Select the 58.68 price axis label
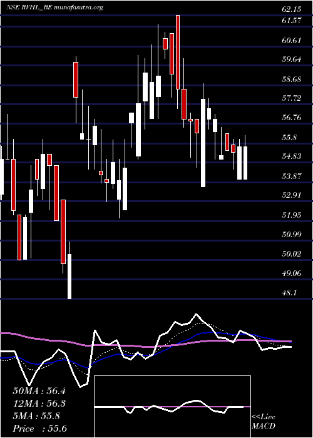 tap(292, 79)
